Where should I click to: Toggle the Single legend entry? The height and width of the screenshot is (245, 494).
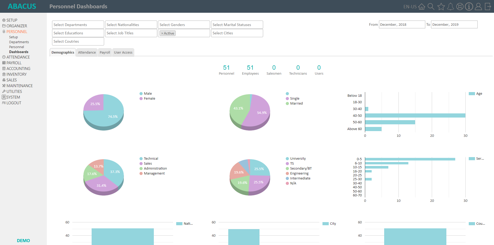click(293, 98)
